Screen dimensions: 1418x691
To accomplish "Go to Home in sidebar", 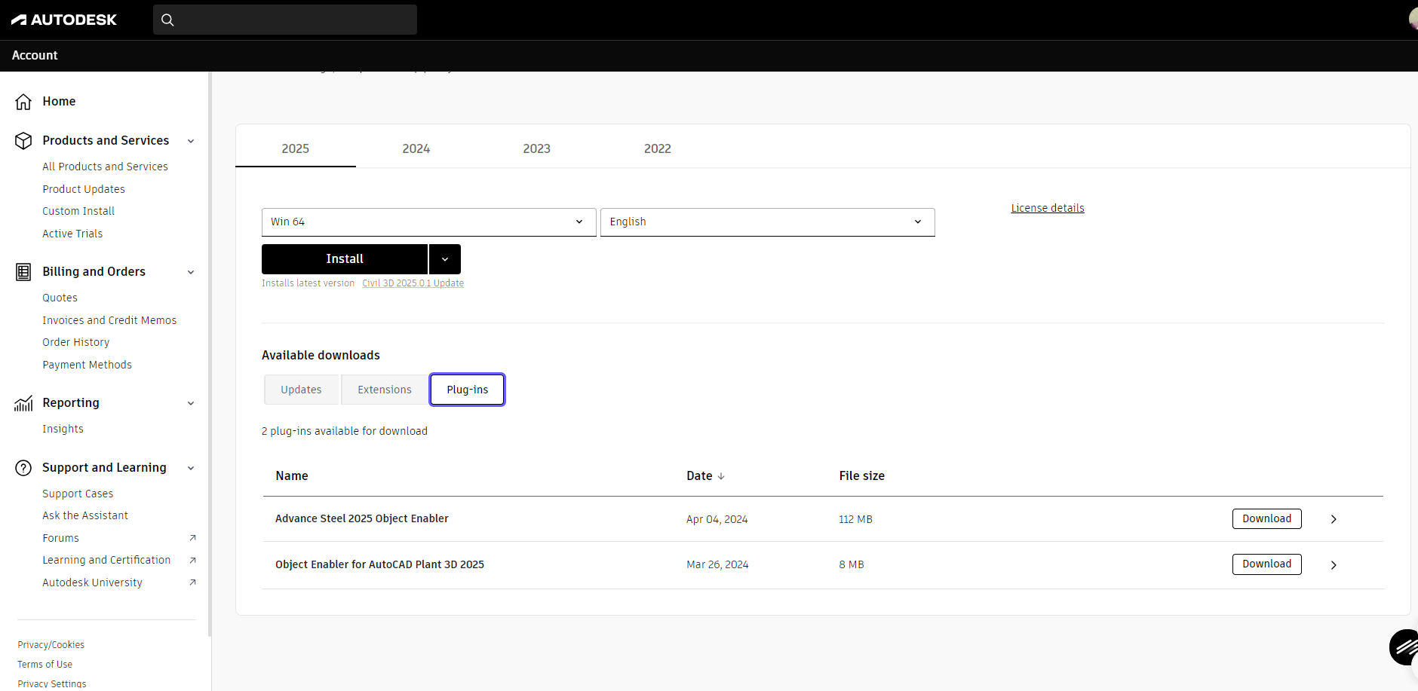I will click(x=59, y=102).
